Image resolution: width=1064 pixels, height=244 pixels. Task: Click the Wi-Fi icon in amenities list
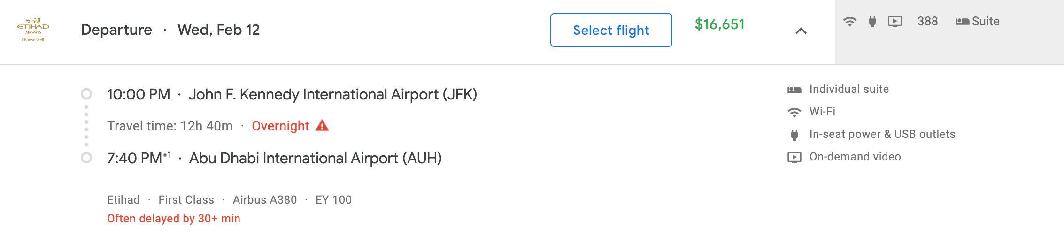[x=794, y=112]
